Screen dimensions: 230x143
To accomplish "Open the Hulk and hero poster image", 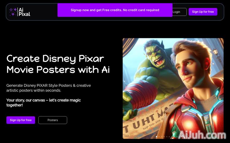I will [x=173, y=89].
